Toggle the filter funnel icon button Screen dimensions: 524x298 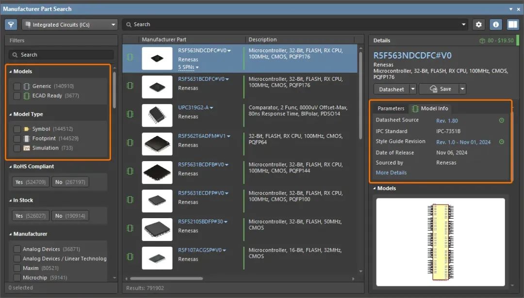pyautogui.click(x=11, y=24)
